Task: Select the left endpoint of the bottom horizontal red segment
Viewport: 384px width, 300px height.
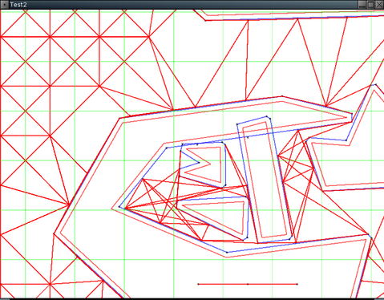Action: 198,284
